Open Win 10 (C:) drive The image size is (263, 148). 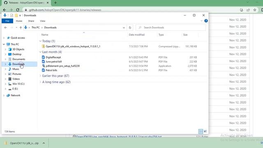pyautogui.click(x=18, y=84)
